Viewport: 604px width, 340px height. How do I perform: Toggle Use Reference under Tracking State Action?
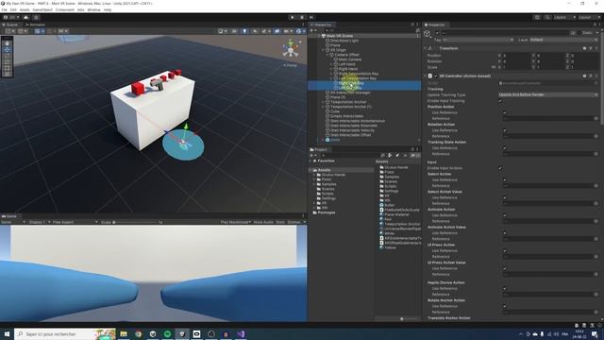504,148
